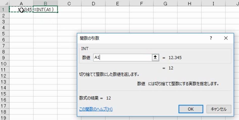This screenshot has width=239, height=120.
Task: Select column A header
Action: [21, 4]
